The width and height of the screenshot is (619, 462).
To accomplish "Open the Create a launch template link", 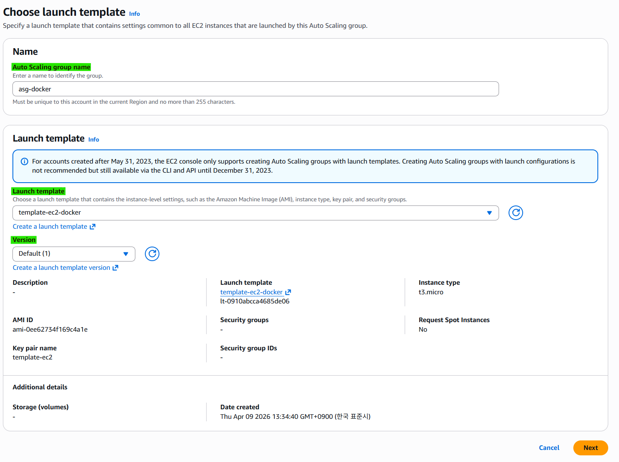I will (x=50, y=227).
